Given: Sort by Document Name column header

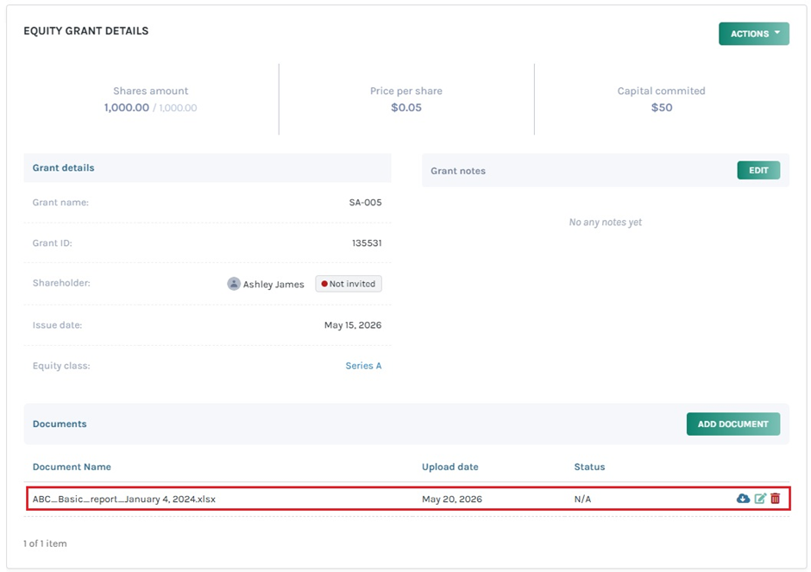Looking at the screenshot, I should [72, 467].
